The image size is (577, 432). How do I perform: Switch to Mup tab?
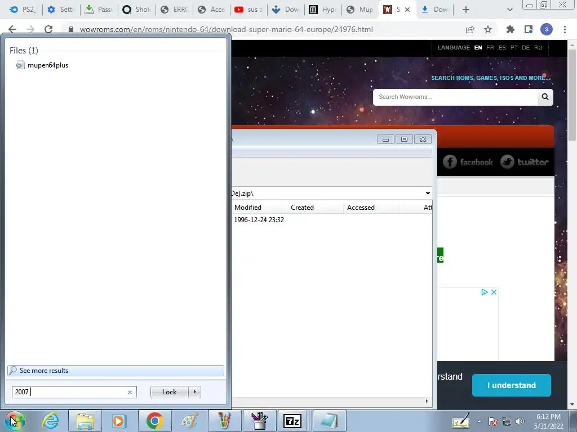361,10
